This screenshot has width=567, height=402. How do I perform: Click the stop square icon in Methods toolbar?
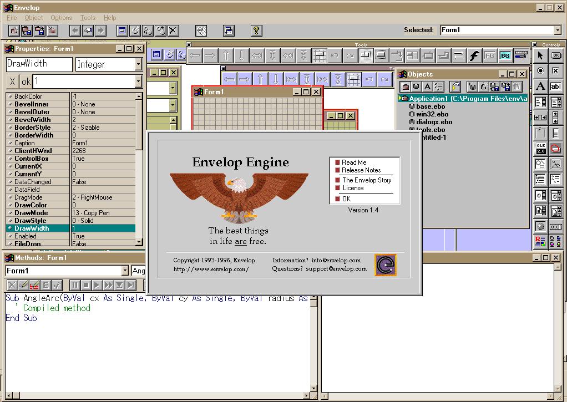click(85, 286)
